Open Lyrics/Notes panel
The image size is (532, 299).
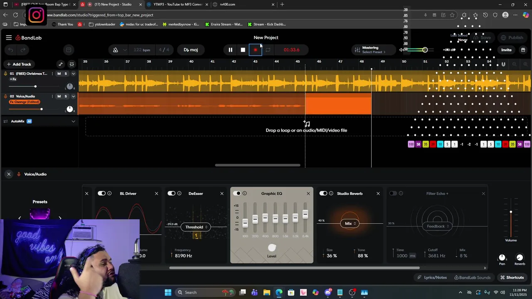click(432, 277)
